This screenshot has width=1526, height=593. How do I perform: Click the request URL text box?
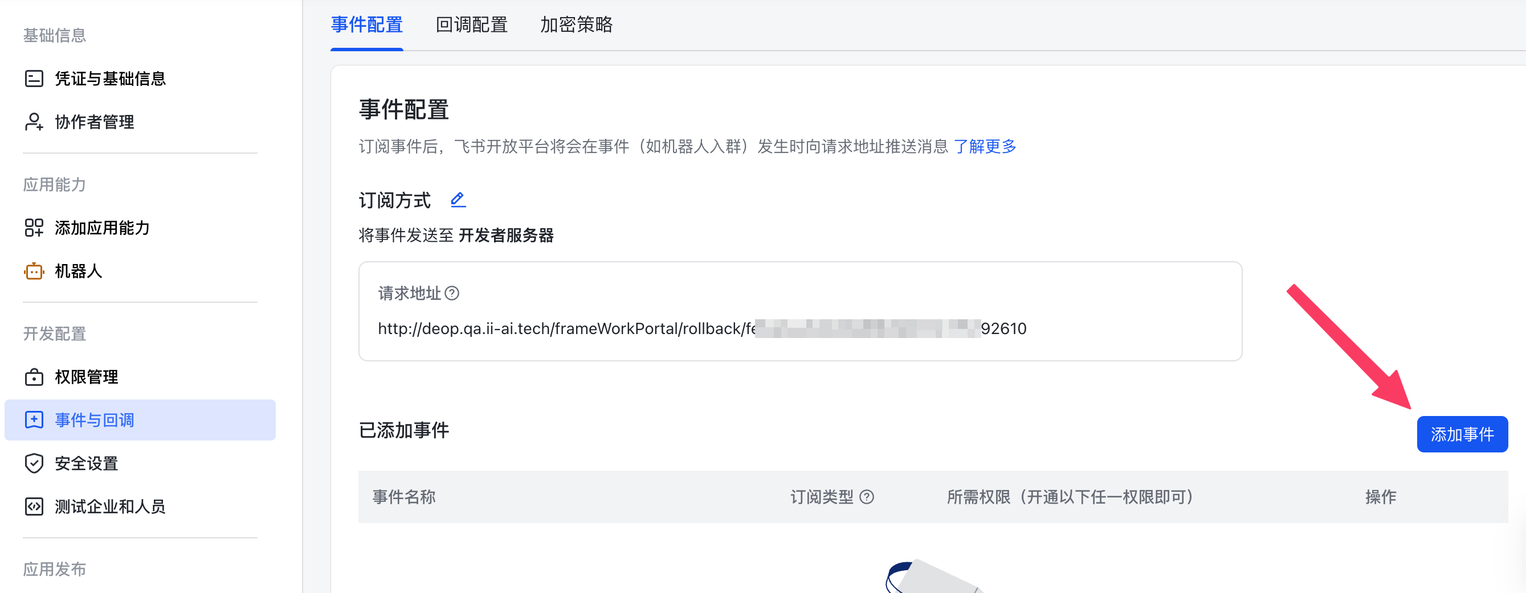pyautogui.click(x=799, y=311)
